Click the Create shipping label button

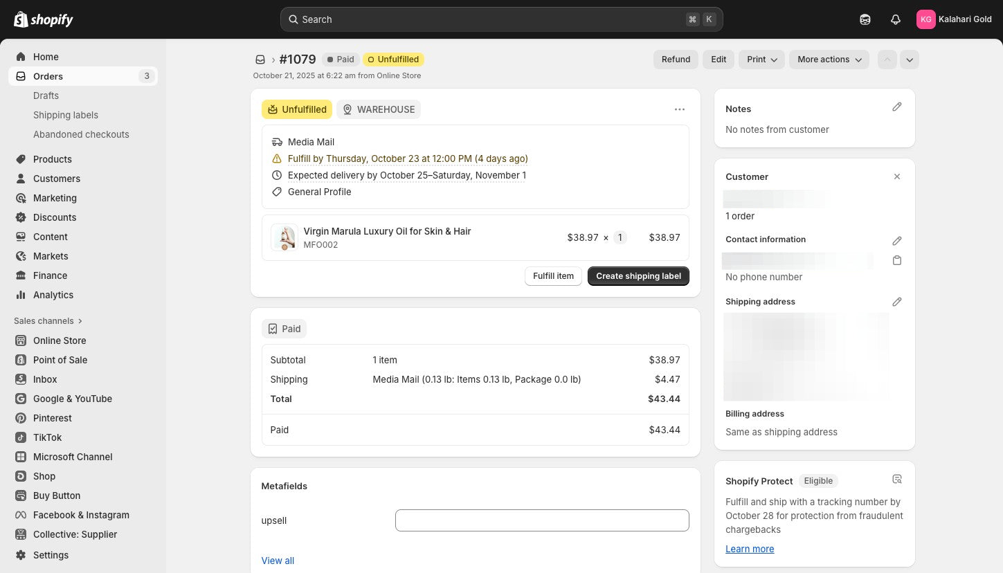[638, 276]
